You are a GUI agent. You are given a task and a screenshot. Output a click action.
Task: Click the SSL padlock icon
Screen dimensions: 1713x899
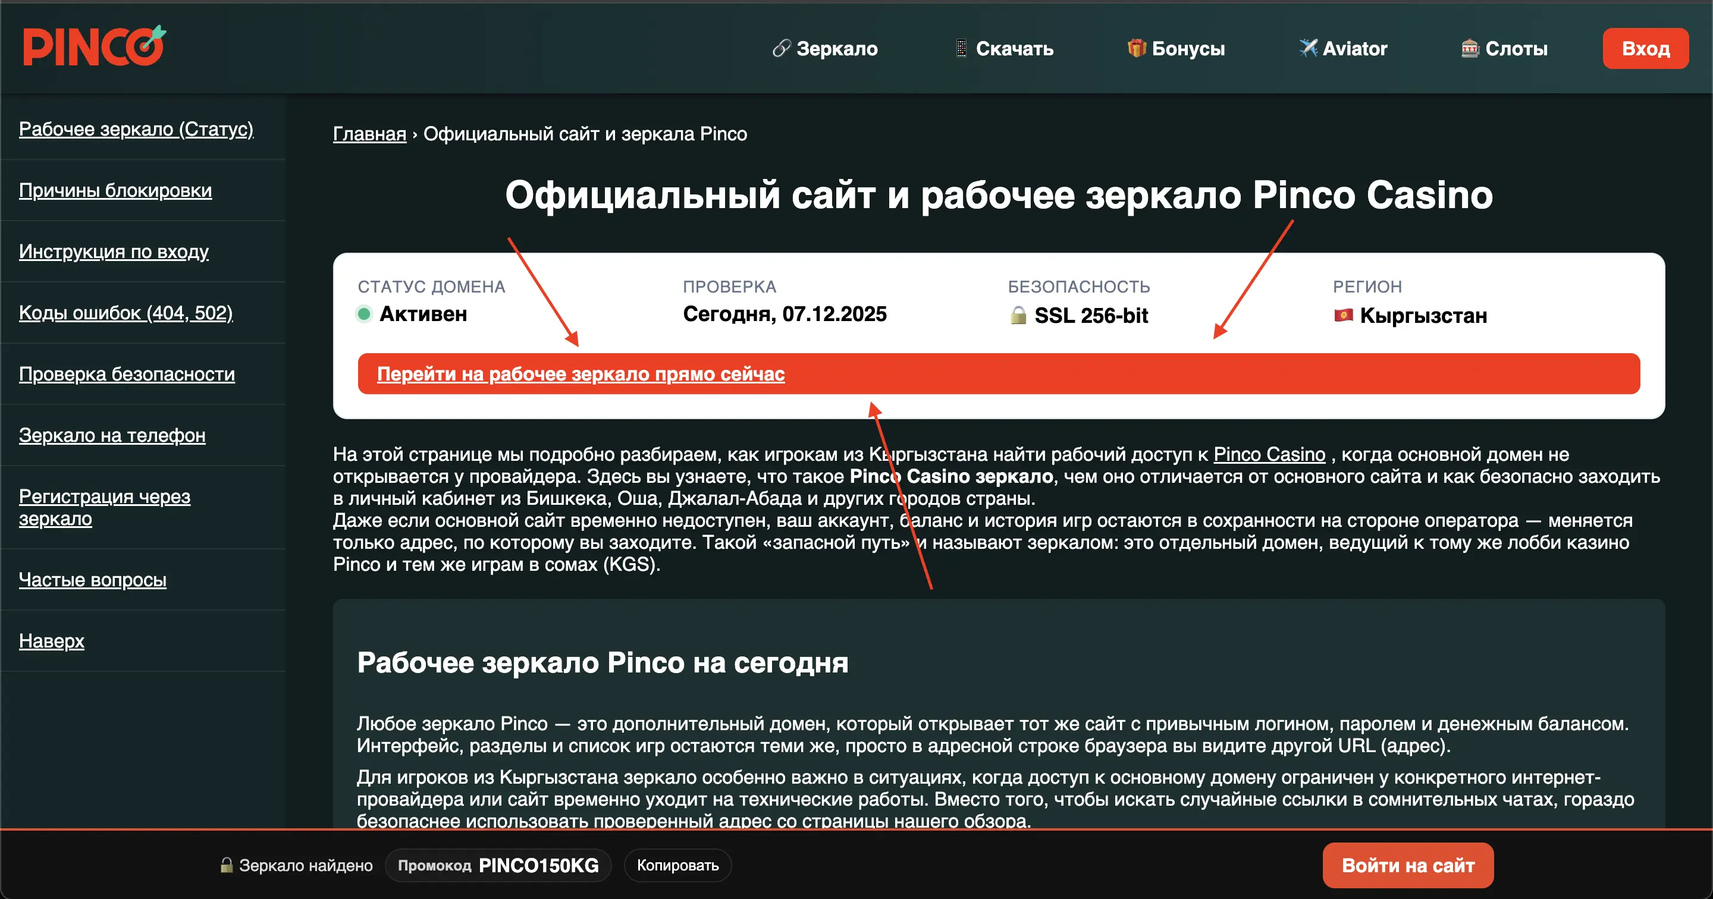(1019, 315)
